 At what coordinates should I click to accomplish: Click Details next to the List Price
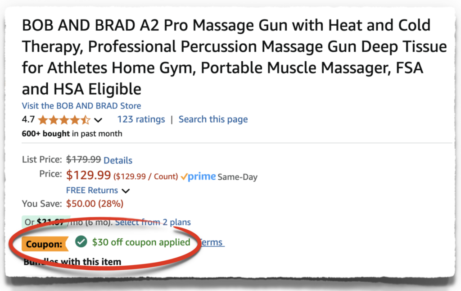click(x=118, y=160)
